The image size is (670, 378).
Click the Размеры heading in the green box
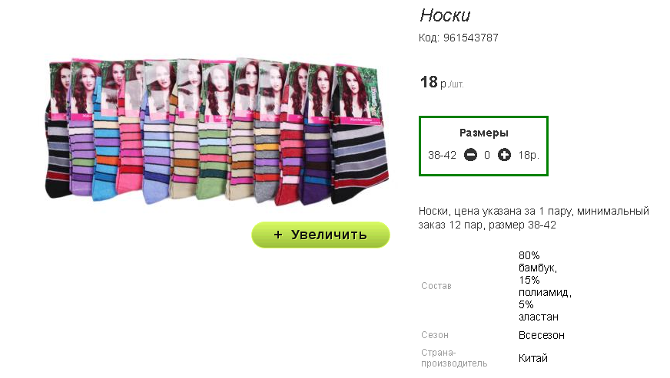pyautogui.click(x=484, y=133)
